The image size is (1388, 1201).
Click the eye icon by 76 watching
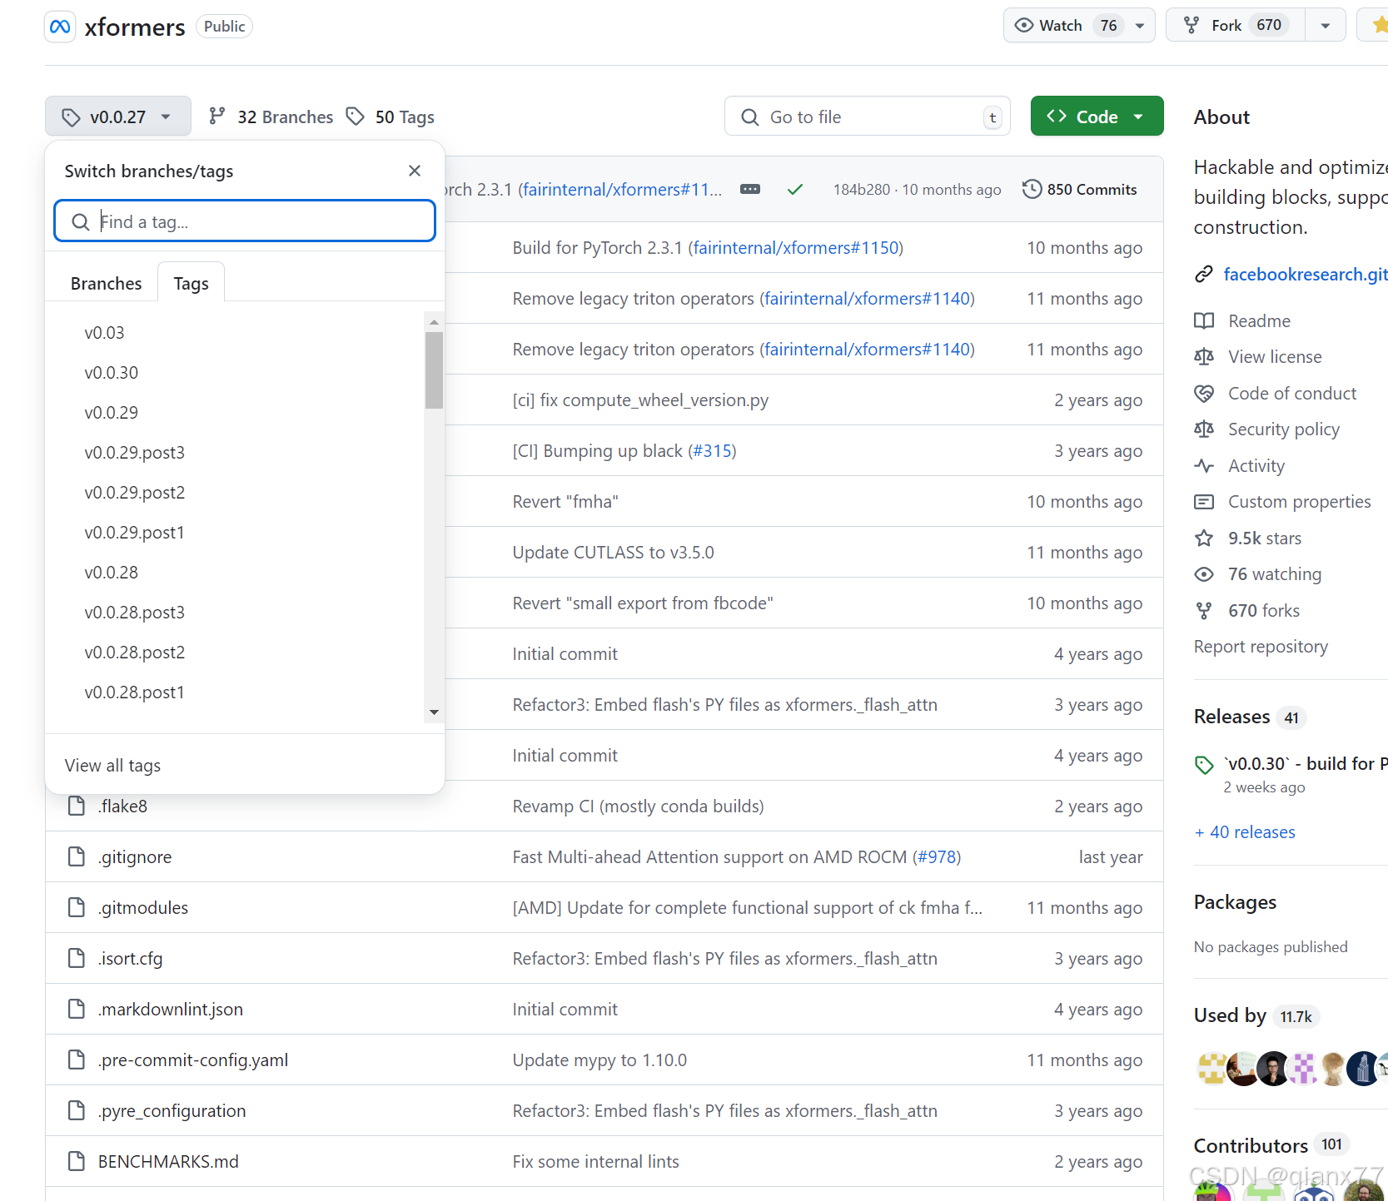click(x=1204, y=573)
